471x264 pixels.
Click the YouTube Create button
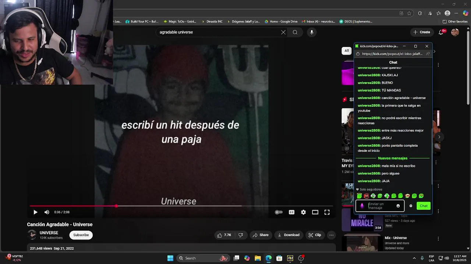[421, 32]
